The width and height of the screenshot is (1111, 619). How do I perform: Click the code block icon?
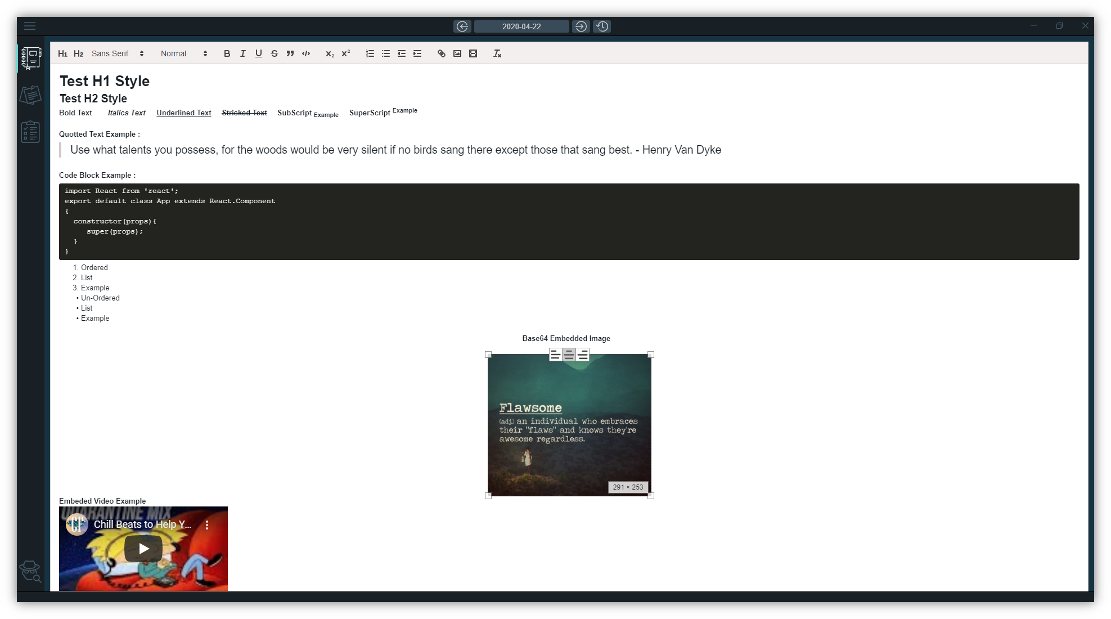tap(305, 53)
